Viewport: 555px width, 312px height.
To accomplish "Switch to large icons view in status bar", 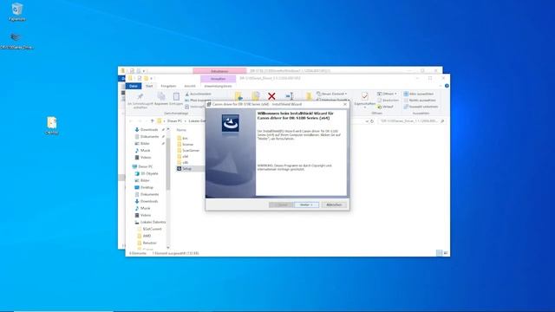I will click(x=446, y=253).
